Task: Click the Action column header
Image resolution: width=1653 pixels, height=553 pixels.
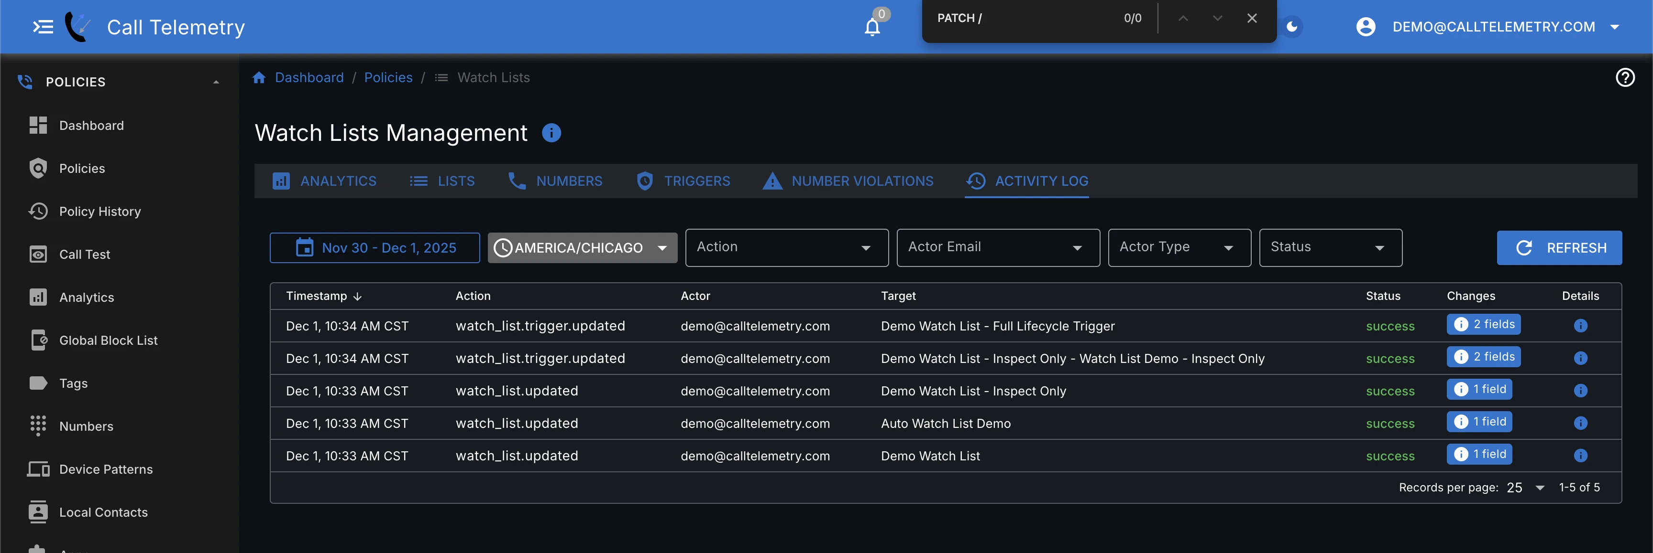Action: click(x=473, y=296)
